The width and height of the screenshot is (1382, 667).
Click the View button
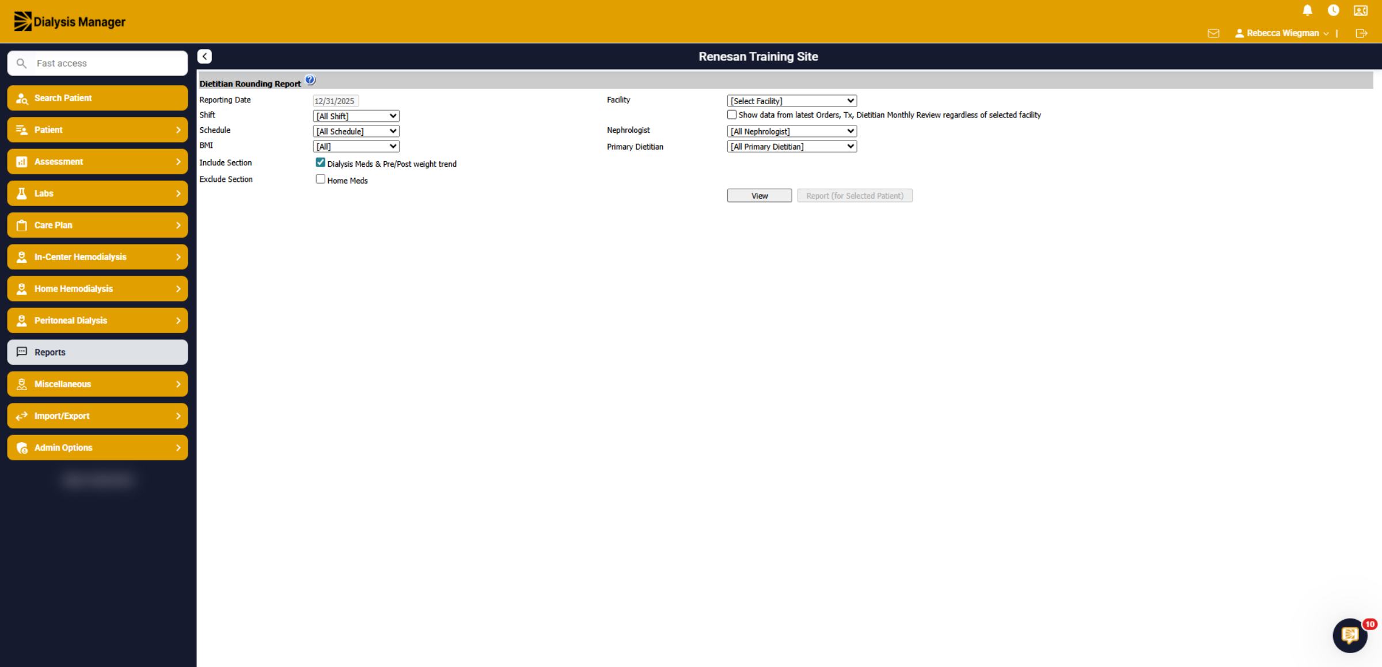[759, 196]
